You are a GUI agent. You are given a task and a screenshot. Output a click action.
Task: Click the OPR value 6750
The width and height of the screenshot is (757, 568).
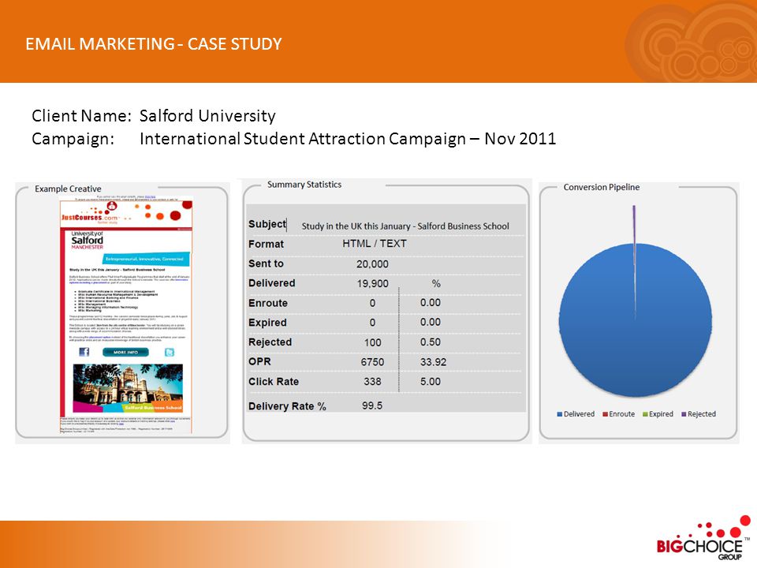[372, 362]
